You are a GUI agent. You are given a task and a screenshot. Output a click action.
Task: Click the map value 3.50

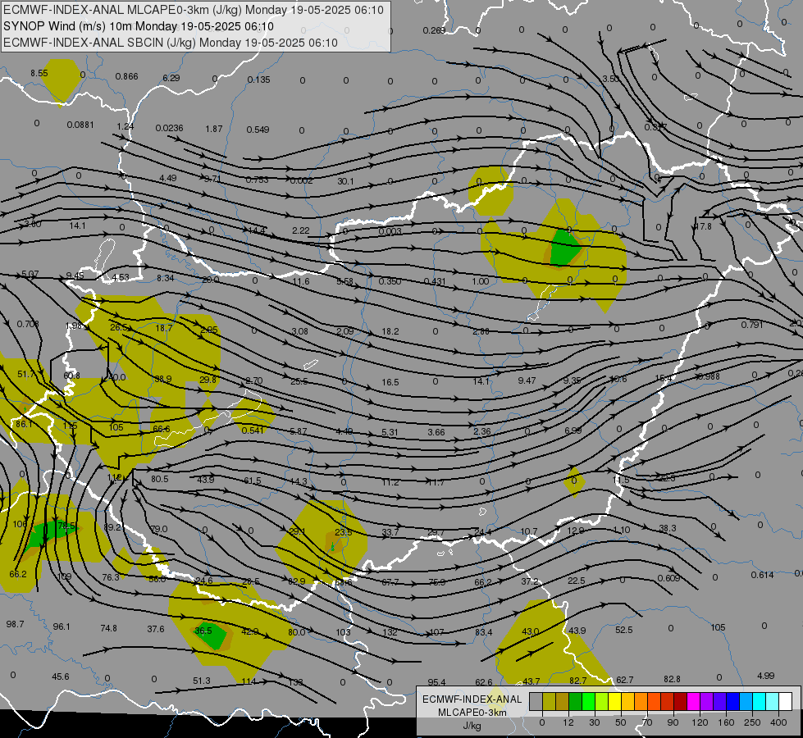pos(610,79)
